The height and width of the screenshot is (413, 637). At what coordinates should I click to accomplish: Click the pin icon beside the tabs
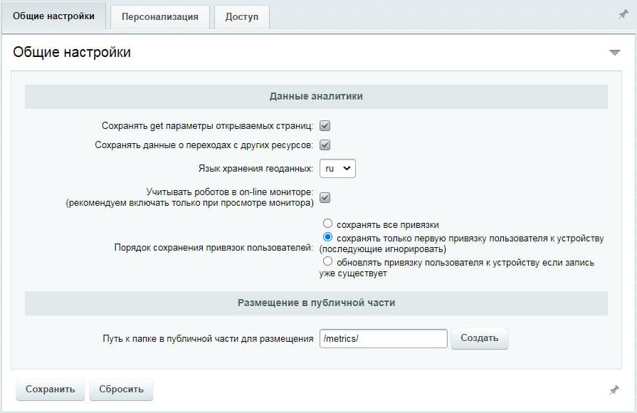(x=623, y=15)
